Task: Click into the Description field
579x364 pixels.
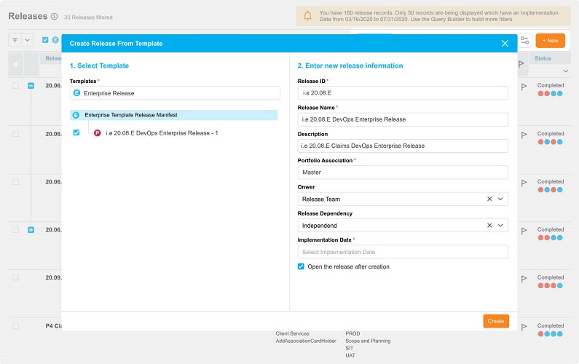Action: (403, 146)
